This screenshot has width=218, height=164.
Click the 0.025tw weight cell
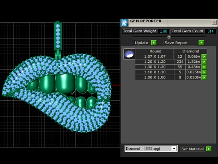(x=193, y=72)
